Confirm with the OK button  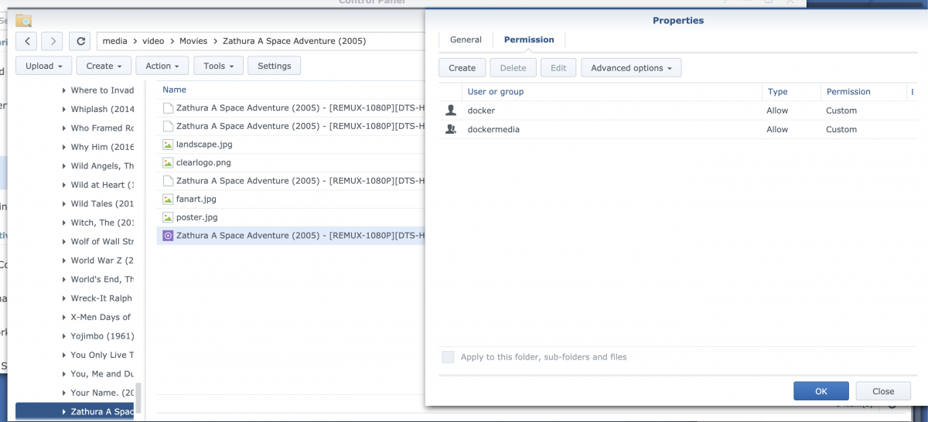(821, 391)
